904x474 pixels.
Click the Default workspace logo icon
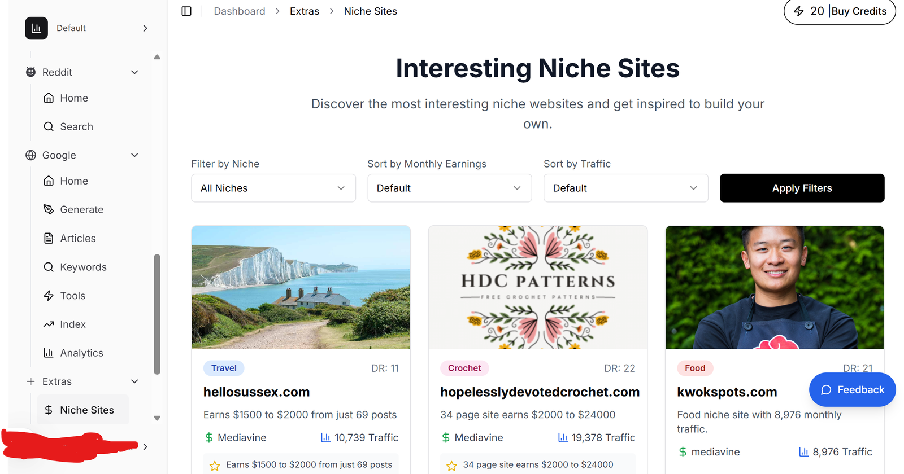point(36,28)
